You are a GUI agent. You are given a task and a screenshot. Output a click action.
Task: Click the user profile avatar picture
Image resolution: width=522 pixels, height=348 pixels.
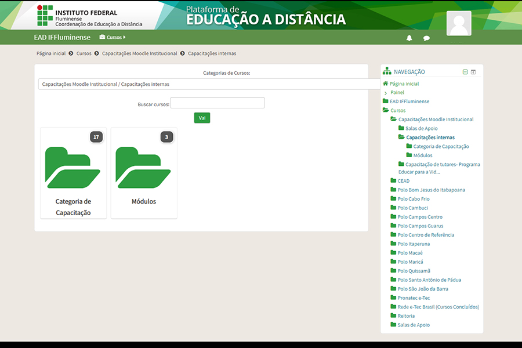tap(459, 23)
